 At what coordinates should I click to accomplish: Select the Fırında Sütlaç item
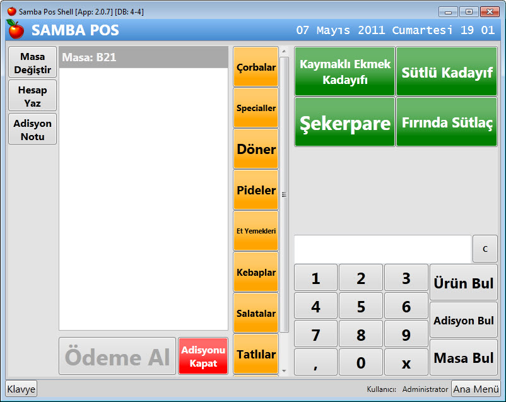point(447,122)
